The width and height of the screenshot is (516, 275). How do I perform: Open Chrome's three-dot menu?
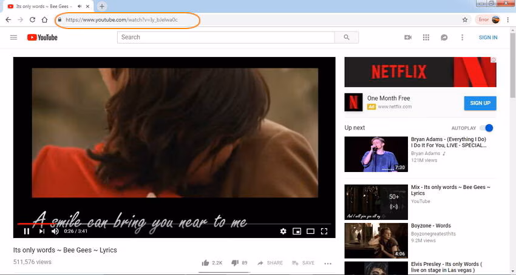(x=508, y=20)
